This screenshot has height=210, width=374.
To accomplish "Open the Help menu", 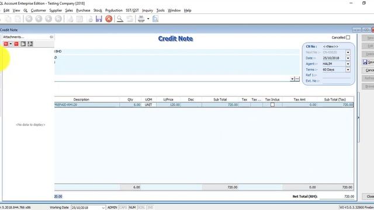I will point(188,10).
